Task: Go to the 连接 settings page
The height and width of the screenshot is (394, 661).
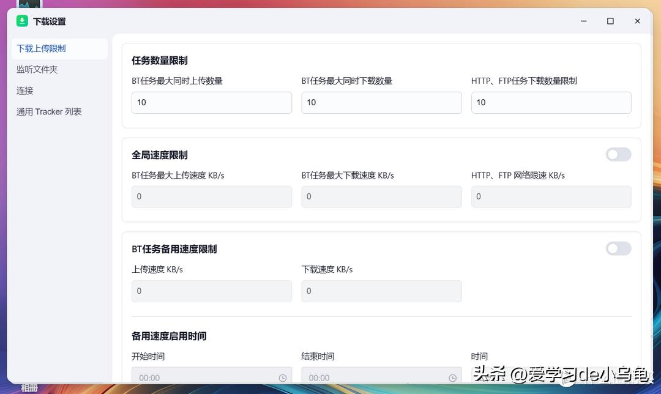Action: click(x=25, y=91)
